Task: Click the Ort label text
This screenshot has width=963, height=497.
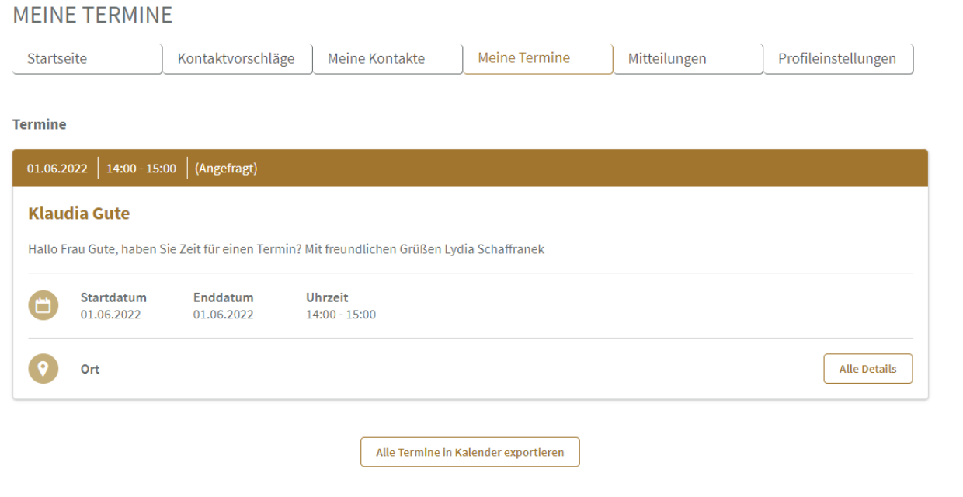Action: (x=90, y=370)
